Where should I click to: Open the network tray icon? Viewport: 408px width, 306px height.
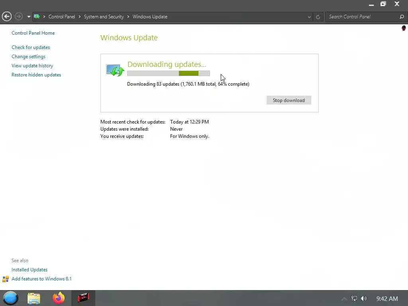point(354,298)
